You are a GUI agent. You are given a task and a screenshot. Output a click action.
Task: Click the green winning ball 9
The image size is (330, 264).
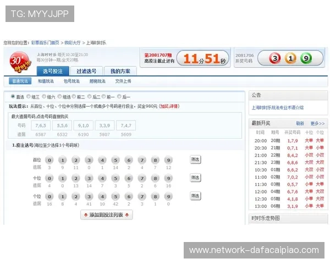(x=306, y=58)
